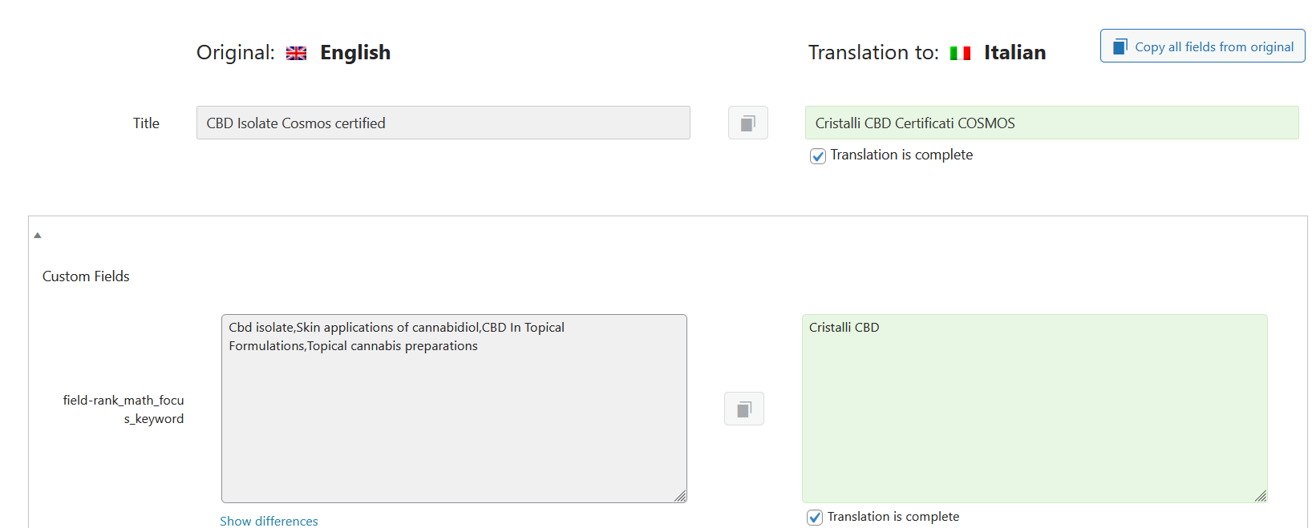
Task: Click the copy icon beside the Title field
Action: coord(747,123)
